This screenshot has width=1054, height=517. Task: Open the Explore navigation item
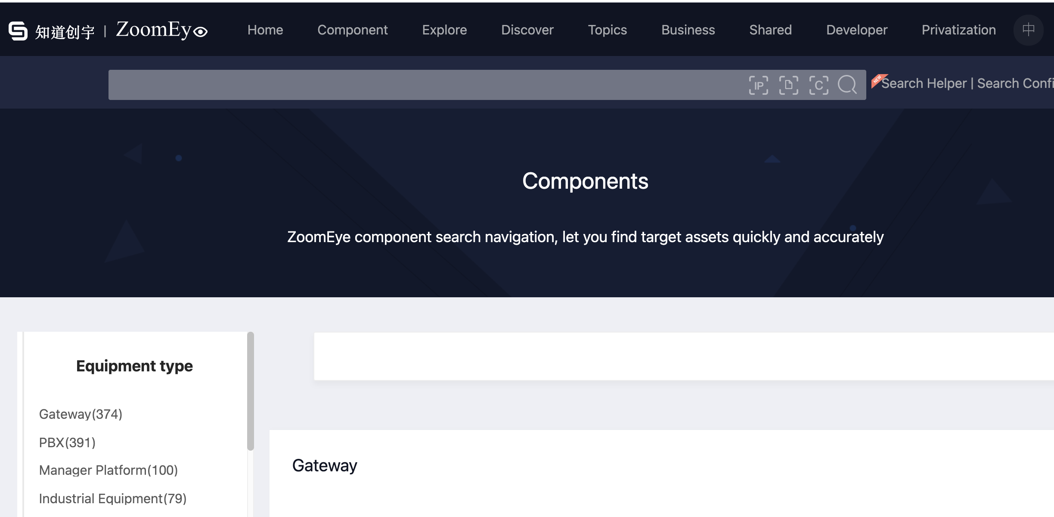pyautogui.click(x=444, y=30)
